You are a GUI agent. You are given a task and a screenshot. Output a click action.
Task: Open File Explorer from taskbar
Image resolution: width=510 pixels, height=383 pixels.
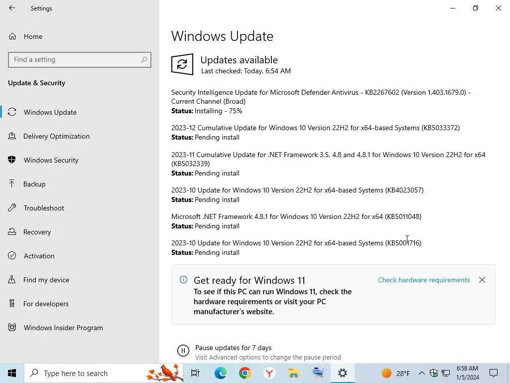294,373
